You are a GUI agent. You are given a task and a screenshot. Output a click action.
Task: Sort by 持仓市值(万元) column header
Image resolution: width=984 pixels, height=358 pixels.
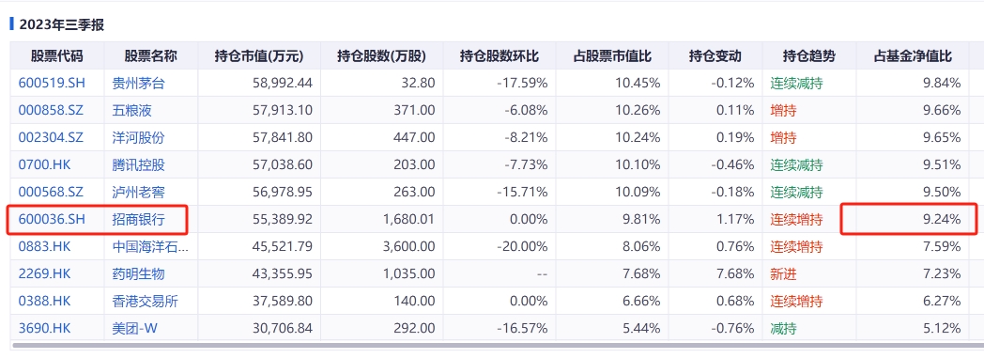pos(259,55)
